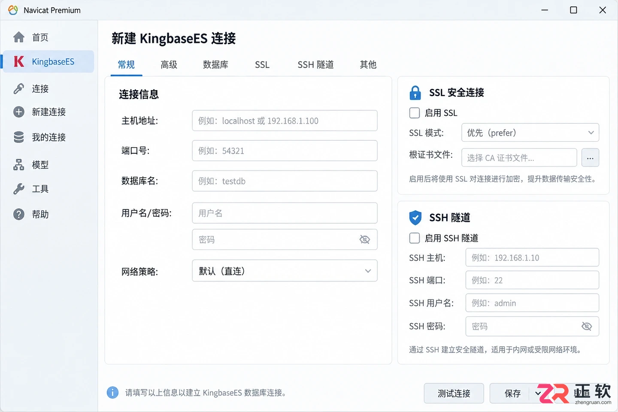
Task: Open 新建连接 in the sidebar
Action: (x=49, y=112)
